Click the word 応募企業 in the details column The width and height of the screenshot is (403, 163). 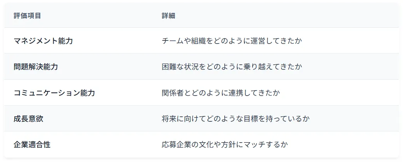tap(176, 145)
